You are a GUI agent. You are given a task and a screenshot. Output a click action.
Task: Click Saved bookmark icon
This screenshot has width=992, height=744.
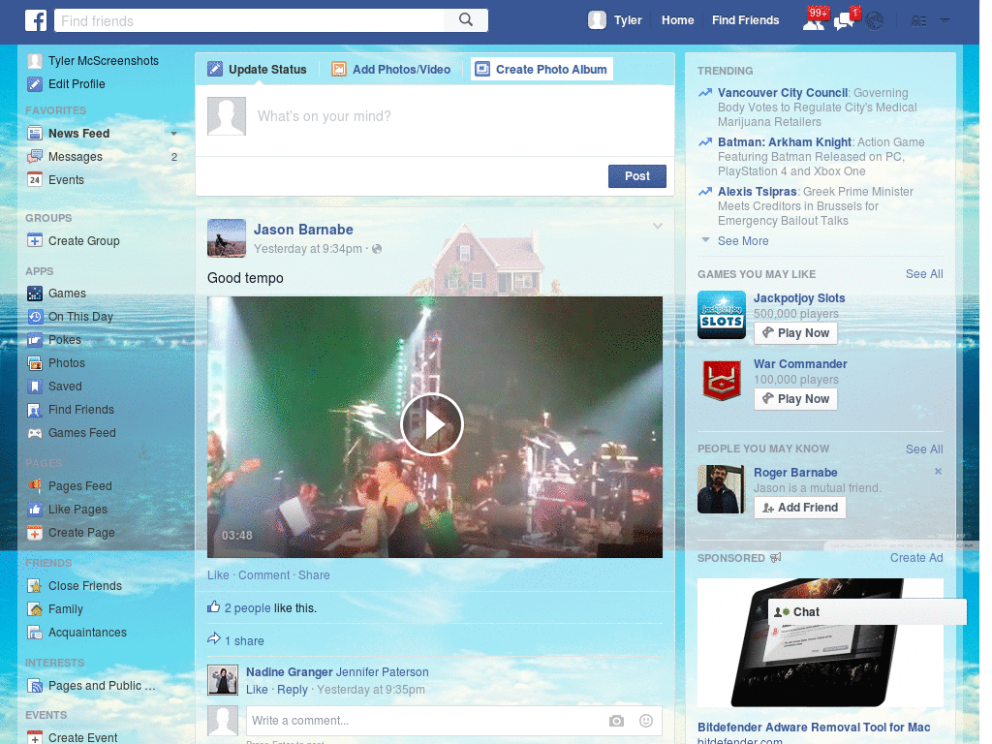[x=35, y=387]
